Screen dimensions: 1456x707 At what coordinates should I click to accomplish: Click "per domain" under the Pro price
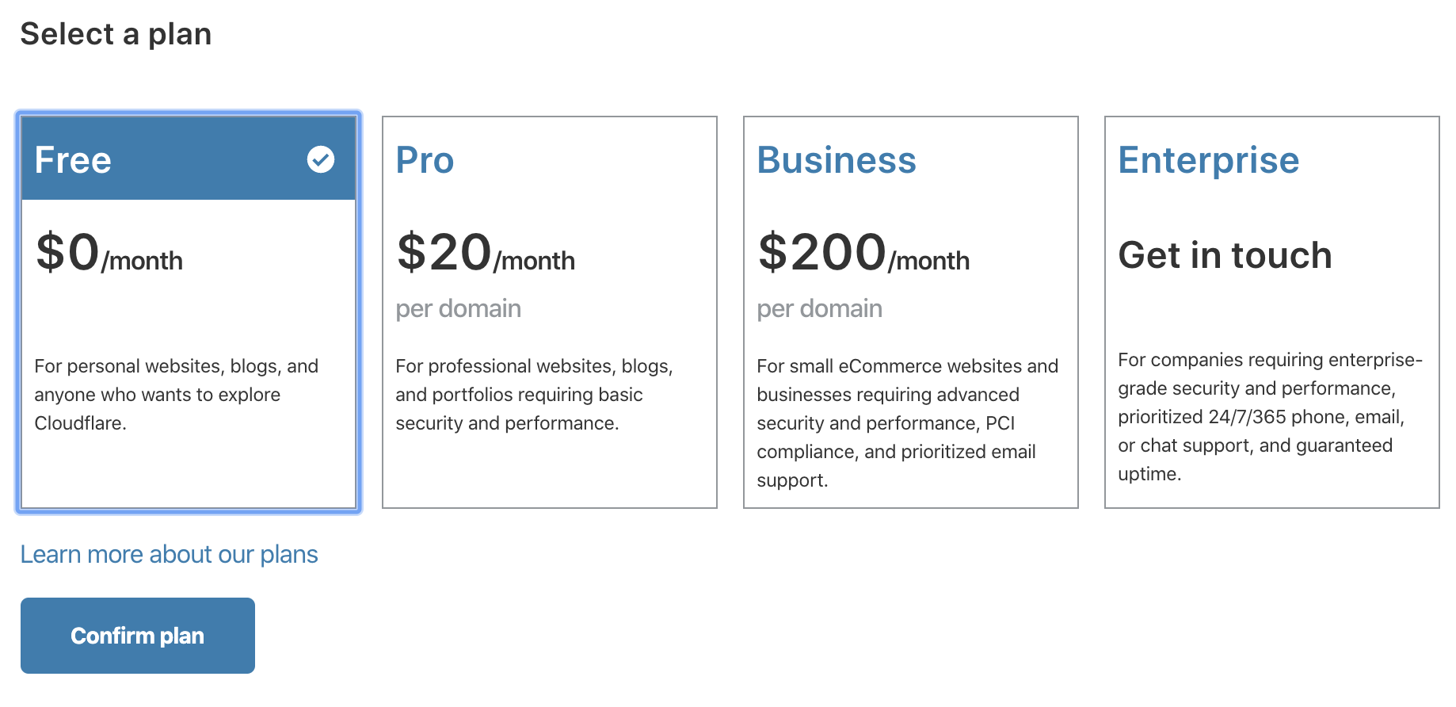tap(458, 308)
